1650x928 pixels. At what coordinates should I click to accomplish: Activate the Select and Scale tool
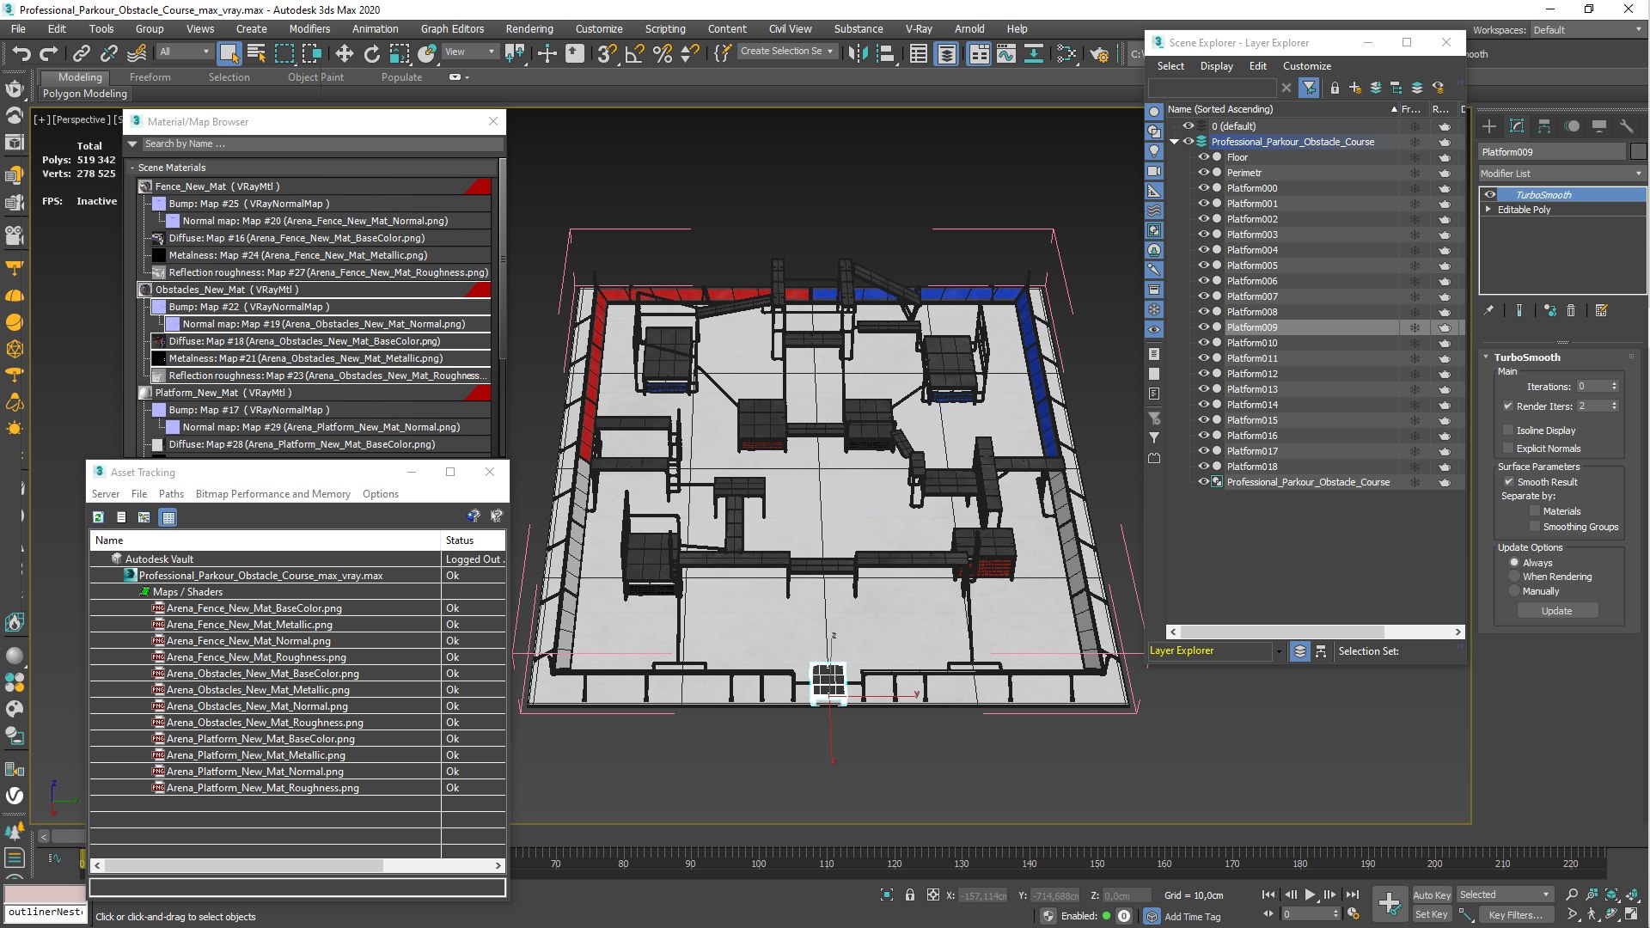click(x=400, y=54)
